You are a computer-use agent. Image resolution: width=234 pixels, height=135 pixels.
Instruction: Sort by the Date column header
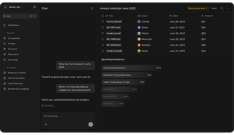click(174, 16)
